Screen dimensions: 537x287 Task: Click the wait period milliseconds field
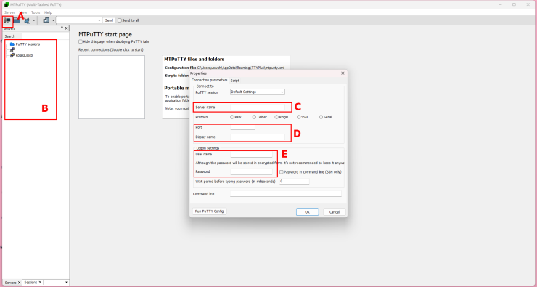[295, 181]
